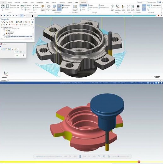
Task: Enable Snap to Grid
Action: pyautogui.click(x=133, y=8)
